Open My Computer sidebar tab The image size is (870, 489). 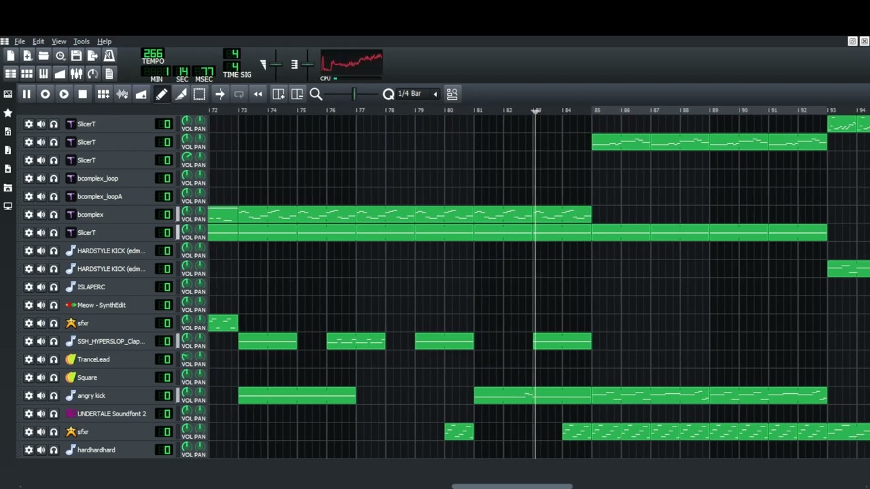7,205
